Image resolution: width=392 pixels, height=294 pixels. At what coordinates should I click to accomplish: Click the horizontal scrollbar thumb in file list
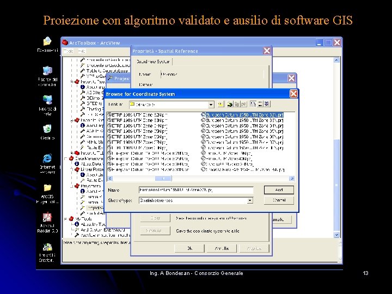[163, 178]
